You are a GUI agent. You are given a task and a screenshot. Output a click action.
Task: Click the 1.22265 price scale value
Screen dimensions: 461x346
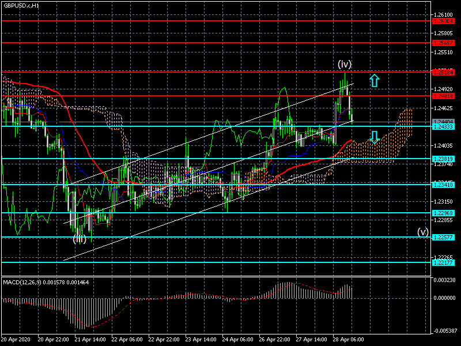tap(443, 257)
